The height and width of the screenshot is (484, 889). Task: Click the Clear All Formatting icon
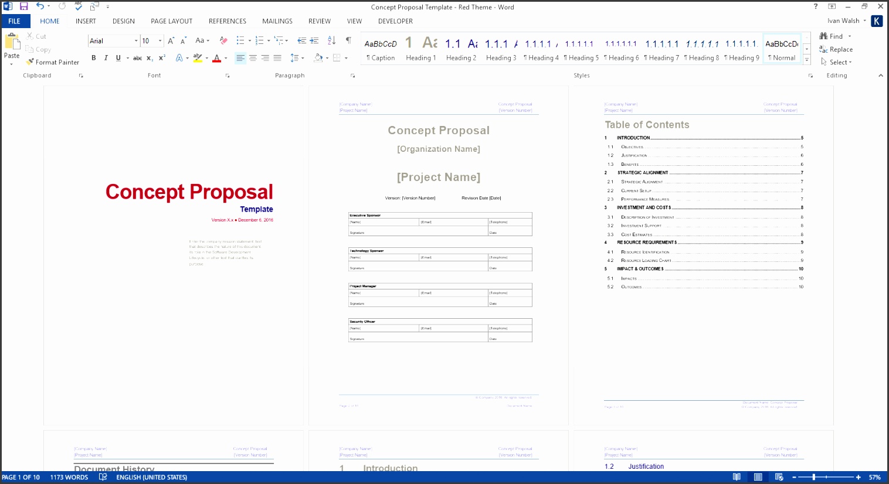click(x=223, y=41)
